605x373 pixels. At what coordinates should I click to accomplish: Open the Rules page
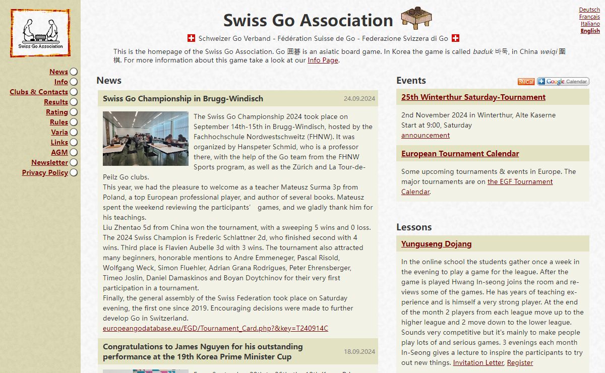click(59, 122)
